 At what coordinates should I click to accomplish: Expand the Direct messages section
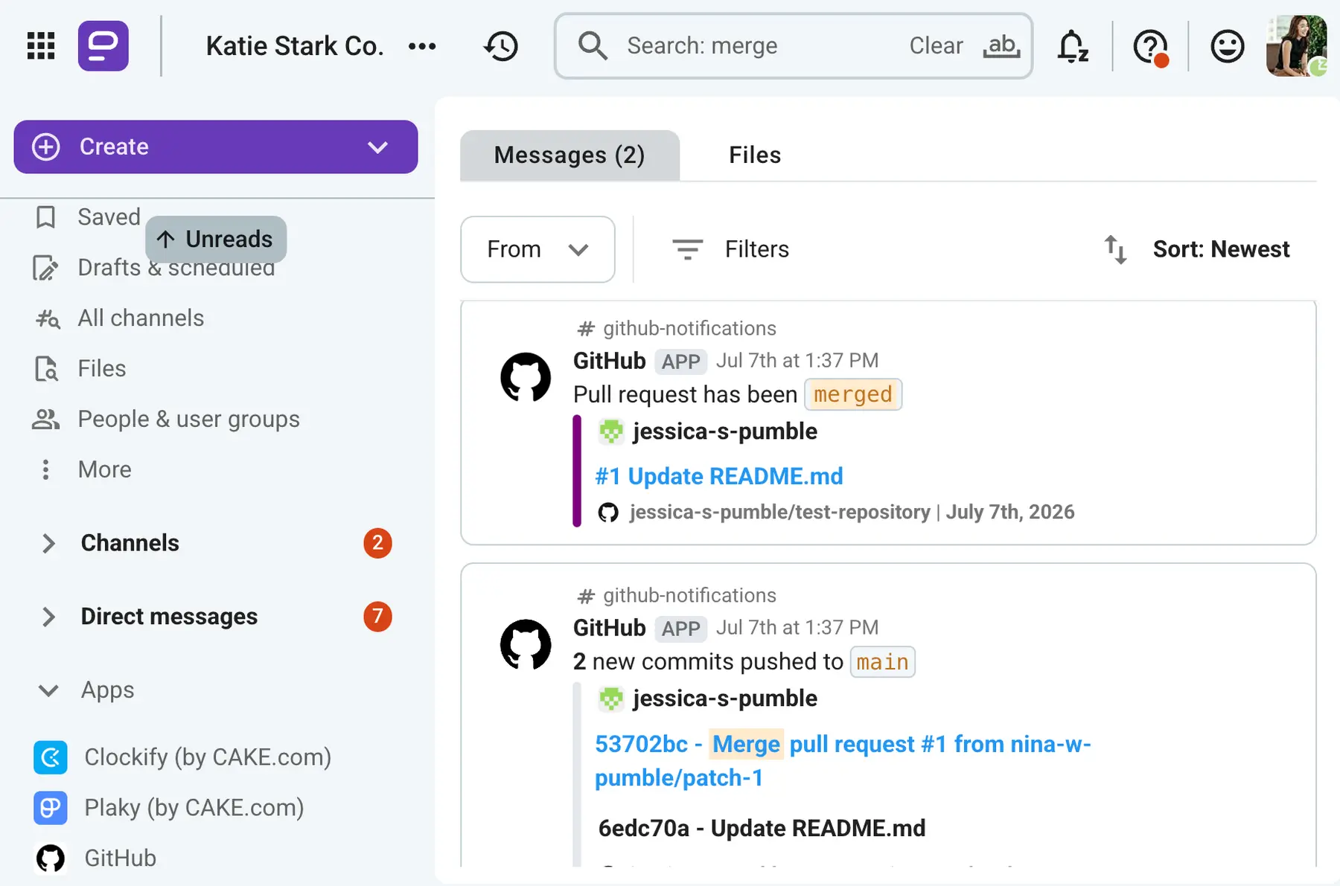tap(48, 617)
